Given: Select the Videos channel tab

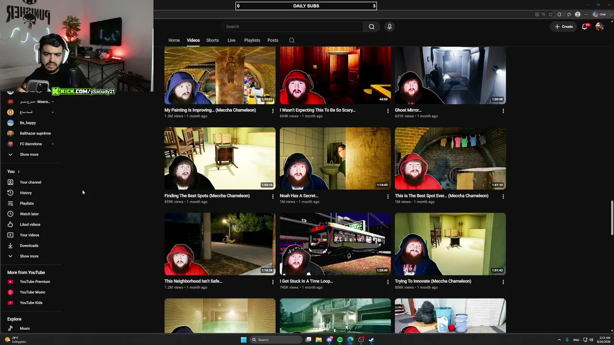Looking at the screenshot, I should click(193, 40).
